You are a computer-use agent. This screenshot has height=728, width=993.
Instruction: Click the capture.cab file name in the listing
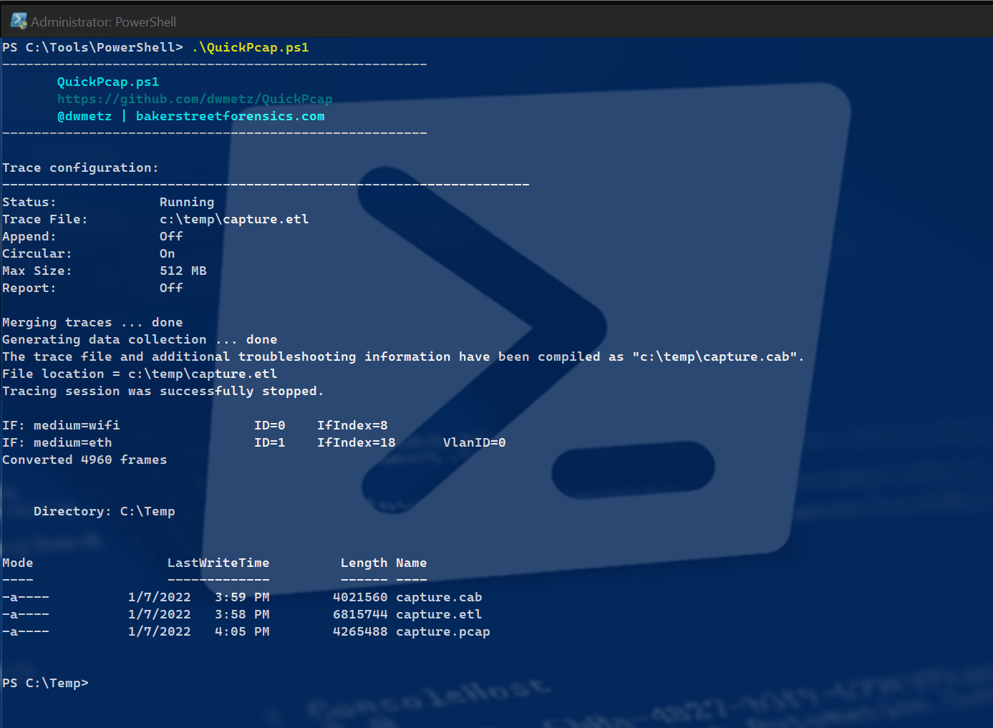[x=439, y=598]
